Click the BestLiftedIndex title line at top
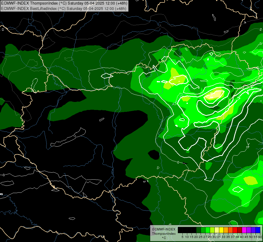This screenshot has width=263, height=242. click(64, 8)
